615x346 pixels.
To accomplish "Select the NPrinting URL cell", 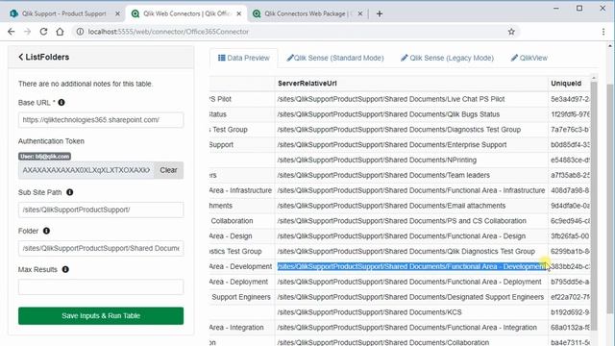I will tap(411, 161).
